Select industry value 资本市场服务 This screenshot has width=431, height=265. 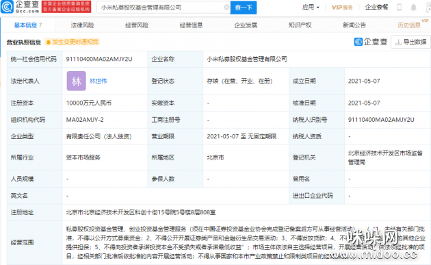point(83,157)
